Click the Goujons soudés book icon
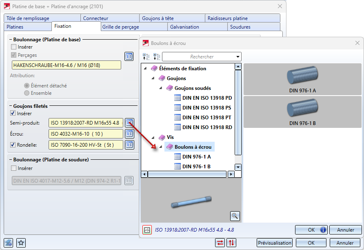The height and width of the screenshot is (250, 364). coord(170,88)
